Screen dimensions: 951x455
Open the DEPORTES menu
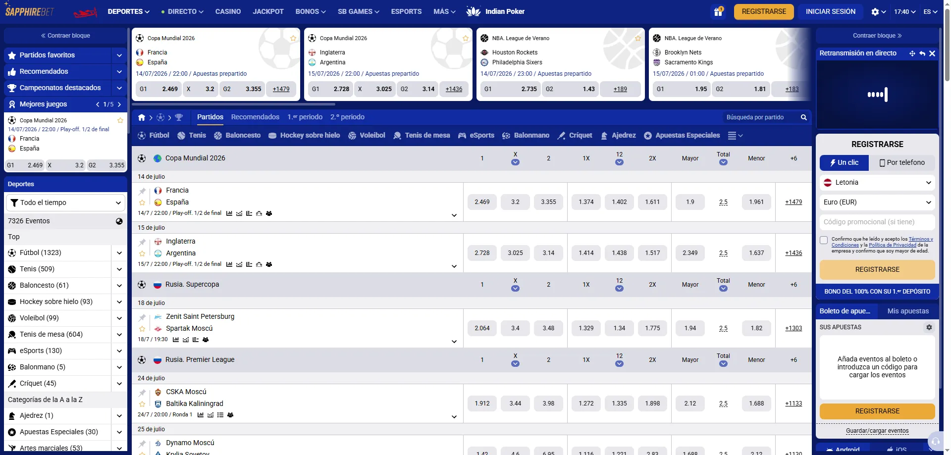point(128,11)
